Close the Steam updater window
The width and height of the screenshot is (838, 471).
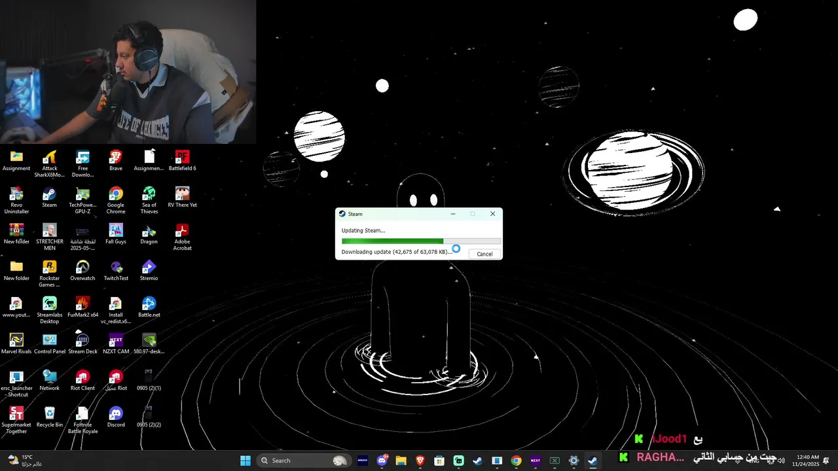click(493, 214)
